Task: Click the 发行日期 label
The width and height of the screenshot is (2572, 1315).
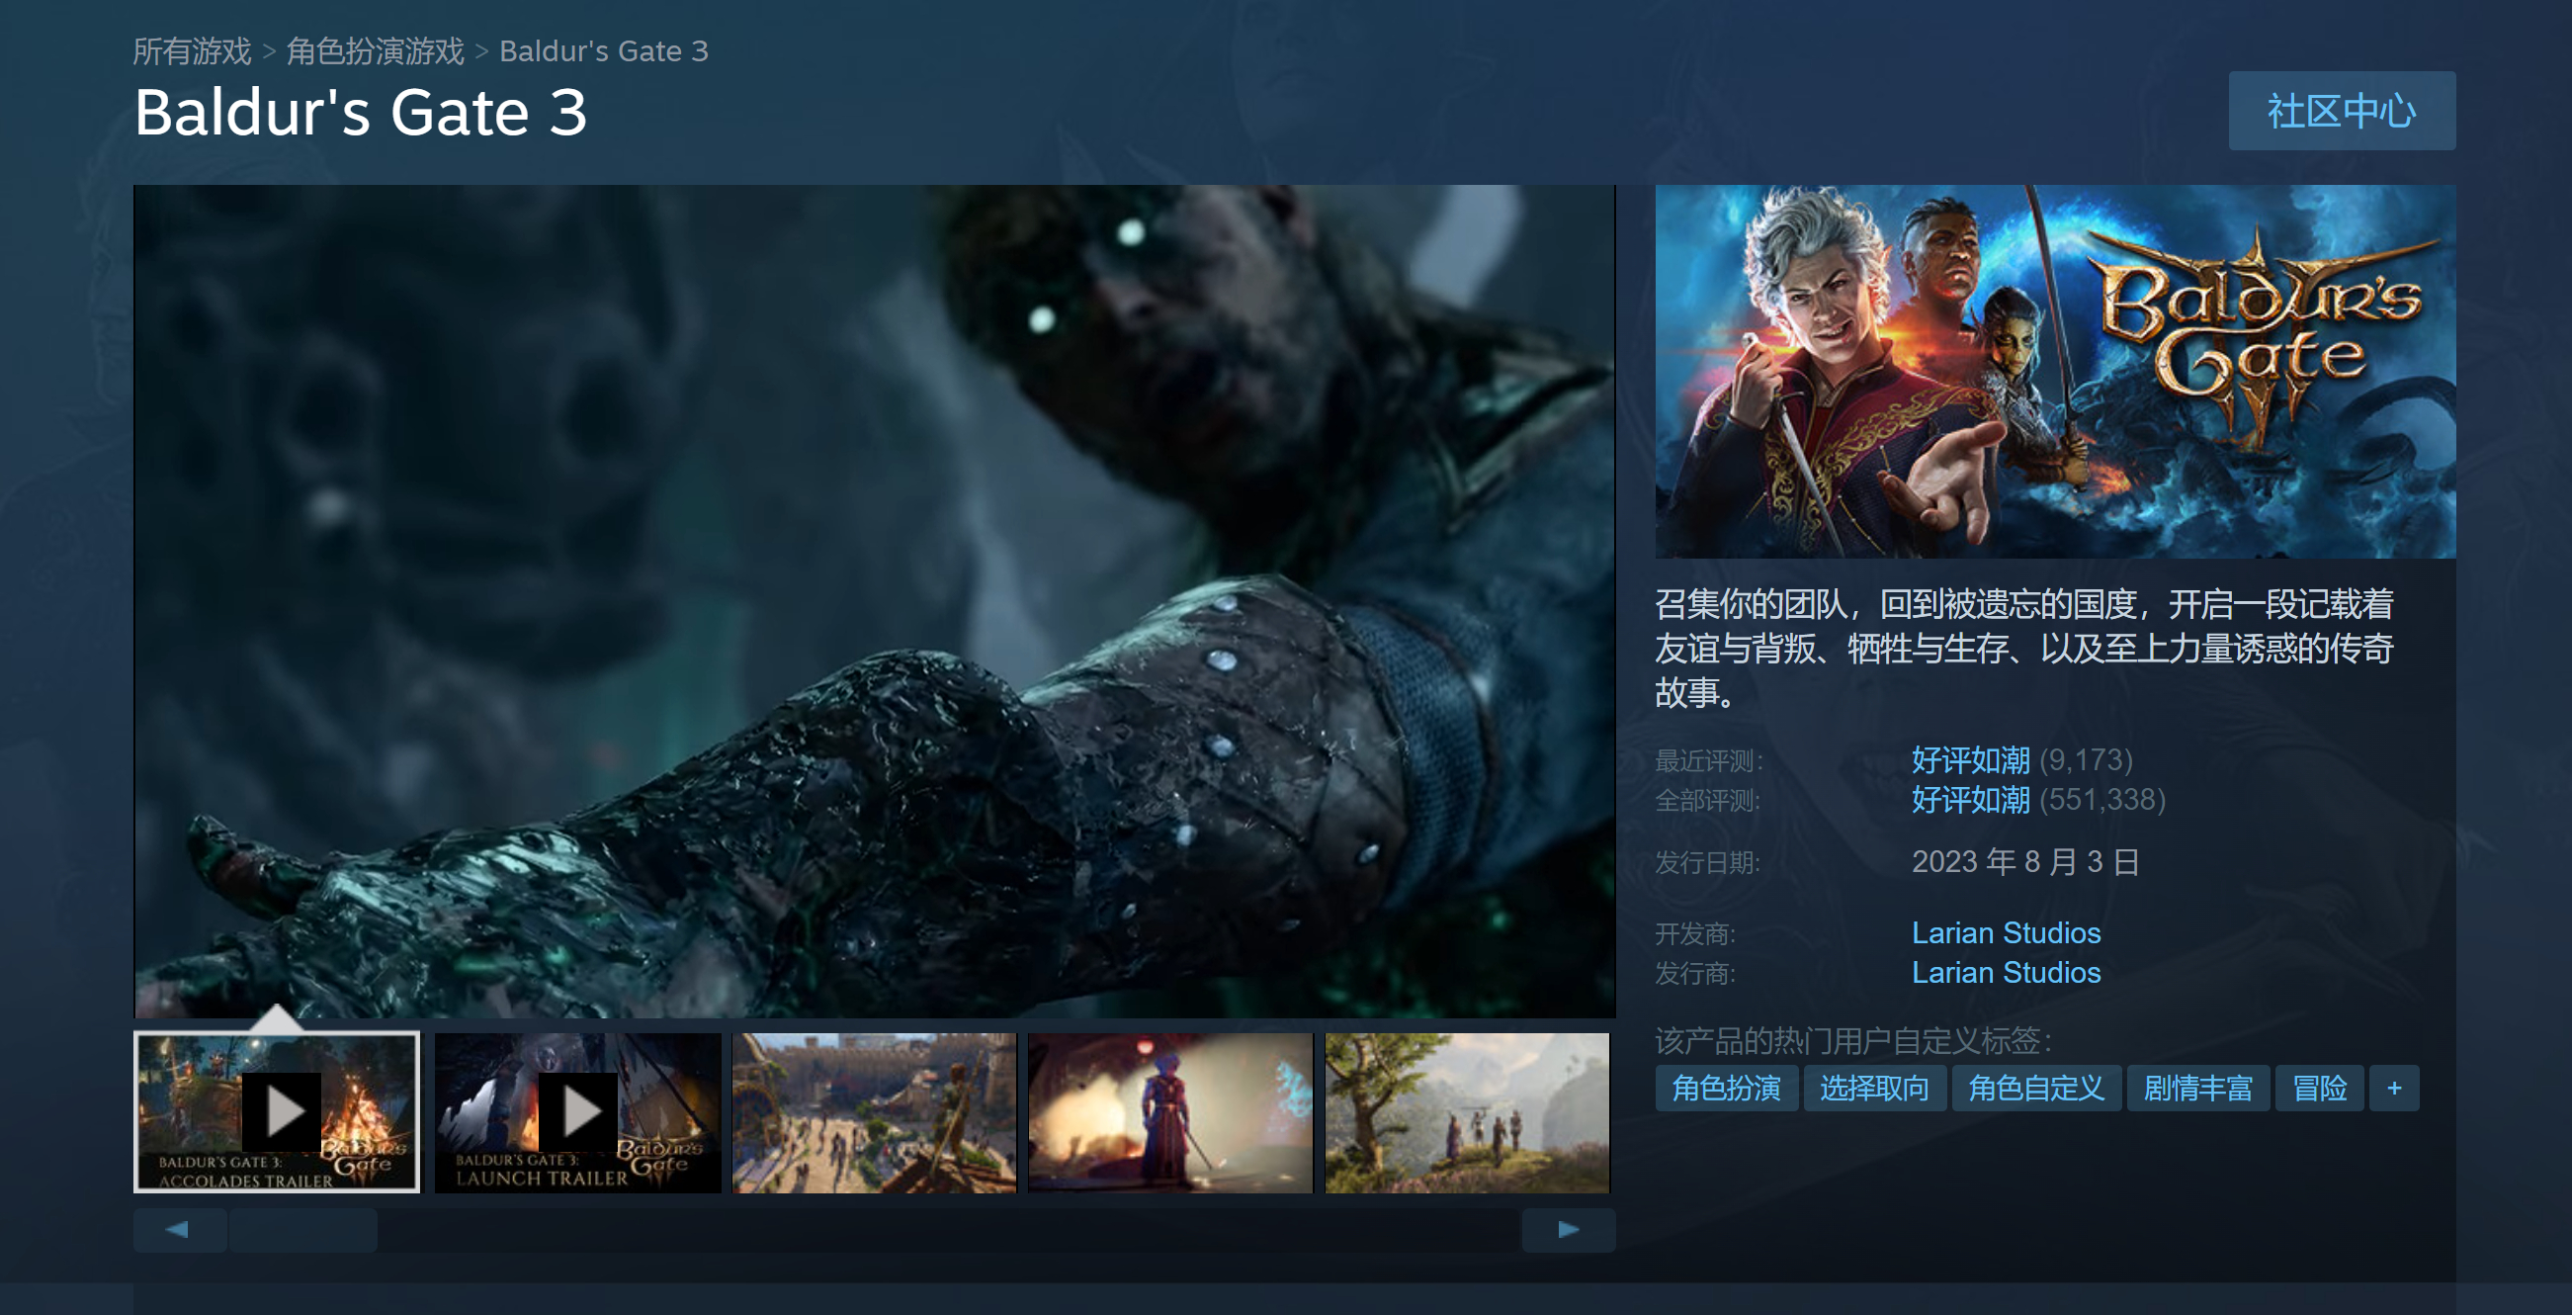Action: click(1708, 863)
